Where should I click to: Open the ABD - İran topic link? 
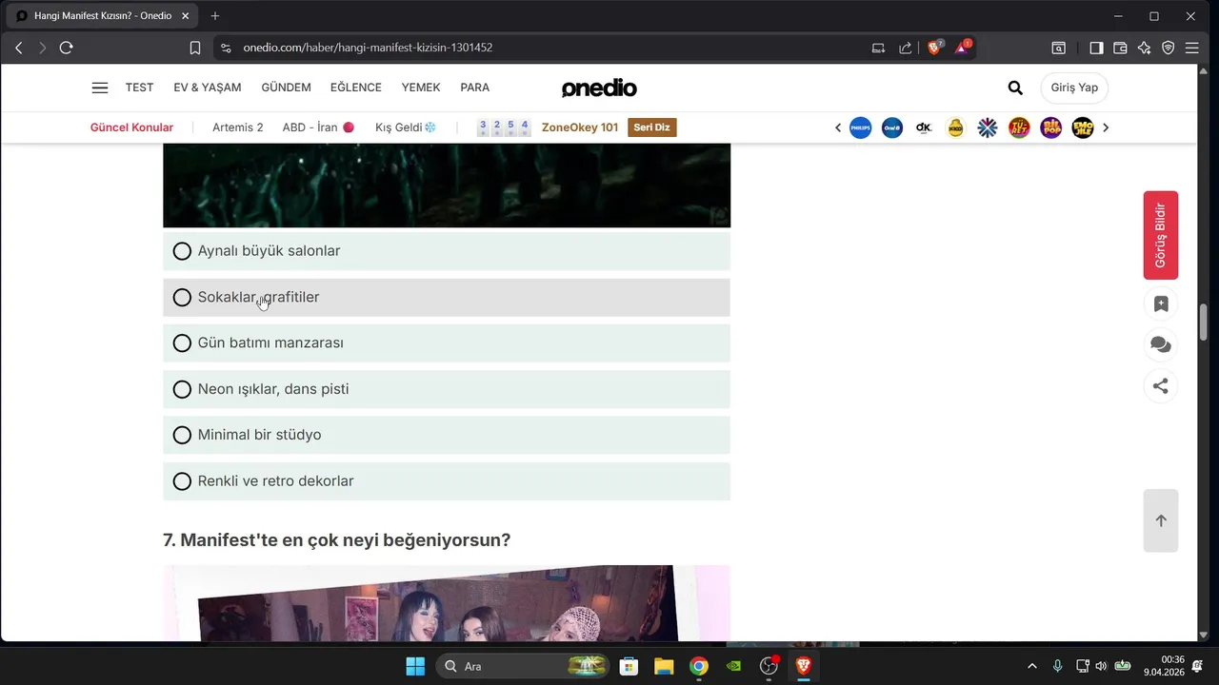coord(318,127)
